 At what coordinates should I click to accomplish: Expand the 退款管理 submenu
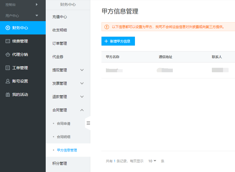(x=82, y=97)
